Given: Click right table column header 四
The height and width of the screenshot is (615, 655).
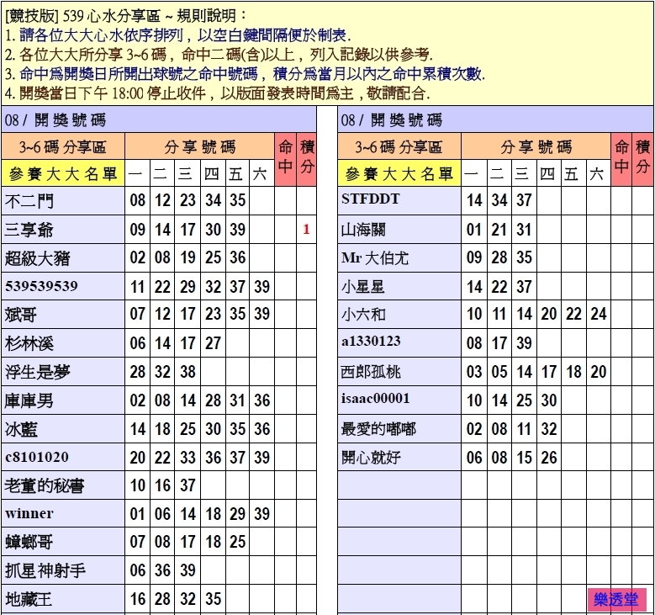Looking at the screenshot, I should pyautogui.click(x=548, y=173).
